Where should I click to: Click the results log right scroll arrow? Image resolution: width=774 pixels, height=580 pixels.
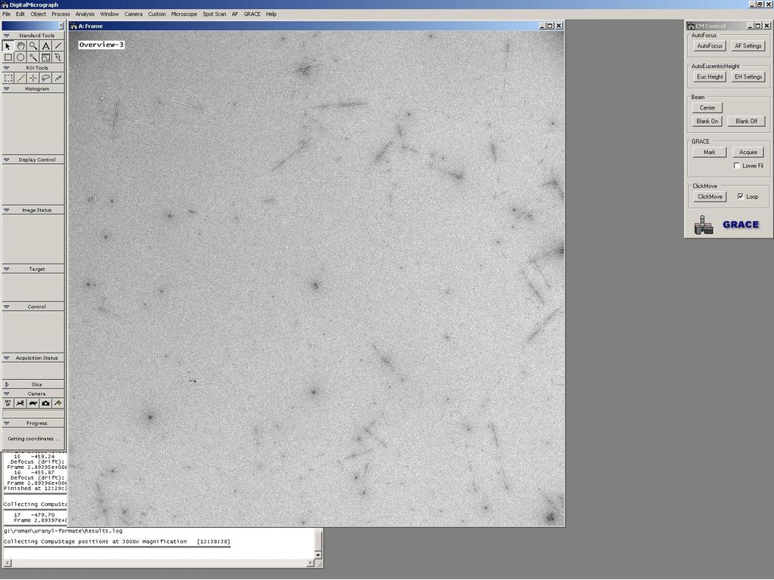310,563
